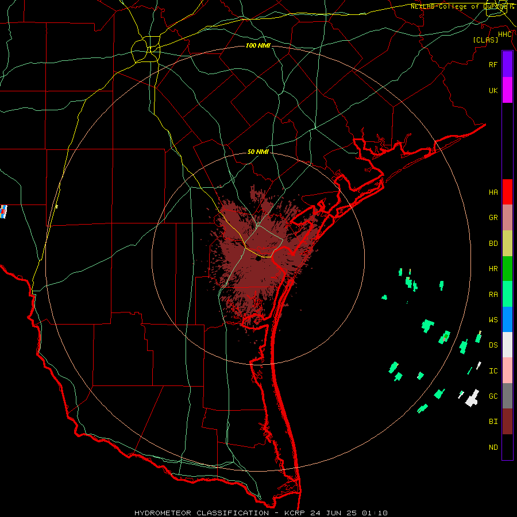Image resolution: width=517 pixels, height=517 pixels.
Task: Click the HYDROMETEOR CLASSIFICATION title text
Action: coord(202,513)
